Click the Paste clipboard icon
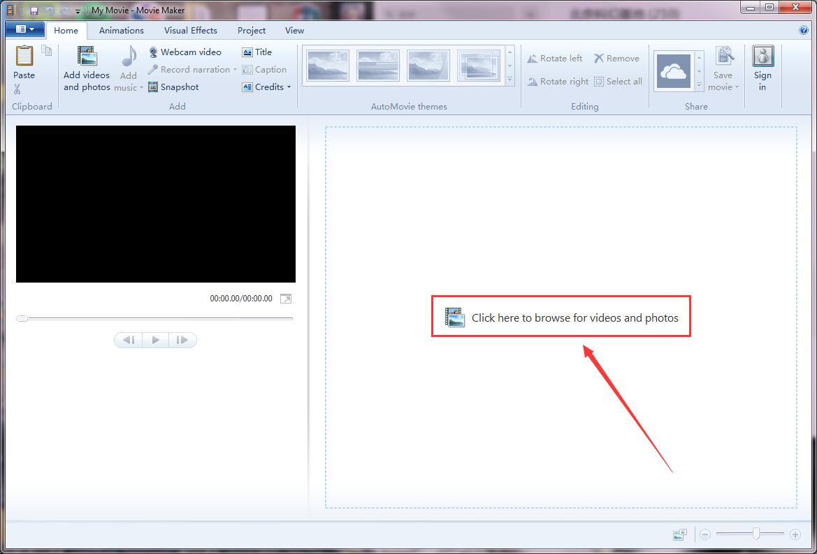 pyautogui.click(x=24, y=57)
